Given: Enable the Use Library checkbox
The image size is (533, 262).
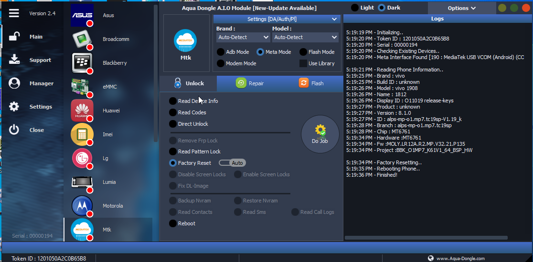Looking at the screenshot, I should 303,63.
